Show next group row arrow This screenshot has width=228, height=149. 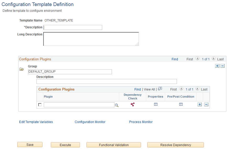pyautogui.click(x=214, y=58)
